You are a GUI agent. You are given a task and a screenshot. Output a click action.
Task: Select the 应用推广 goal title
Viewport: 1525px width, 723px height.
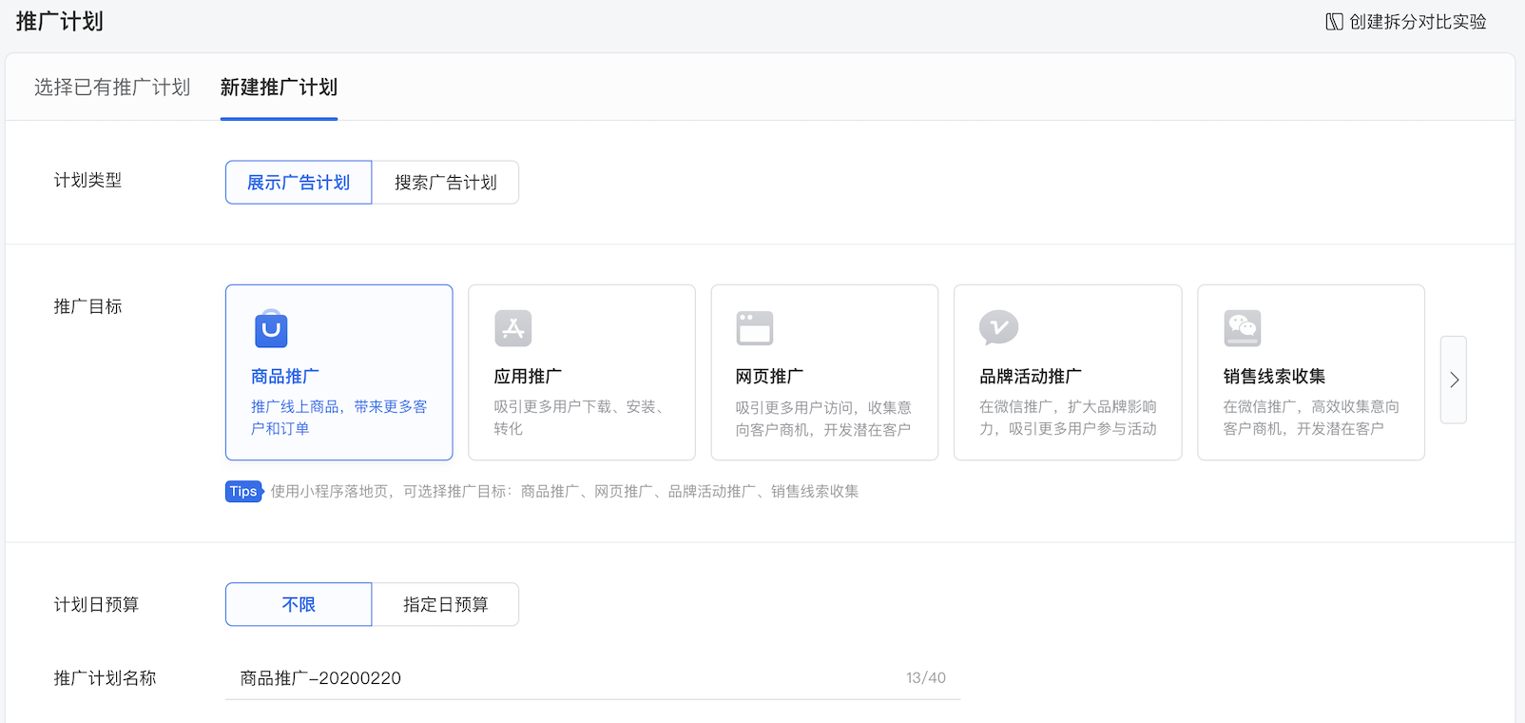tap(528, 377)
